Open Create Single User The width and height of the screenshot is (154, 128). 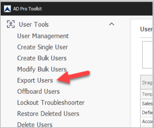[43, 47]
